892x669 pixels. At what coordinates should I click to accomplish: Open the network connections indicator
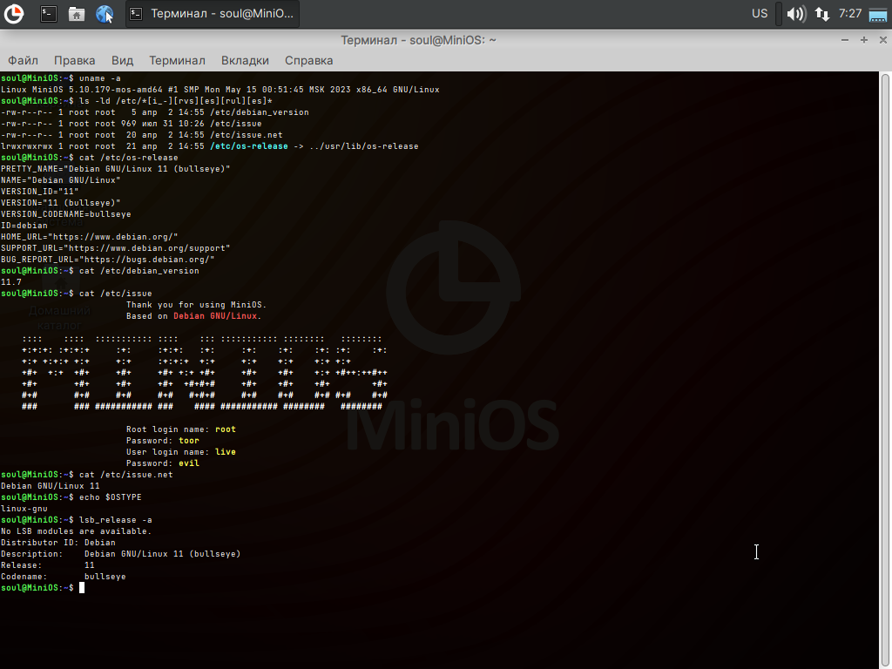coord(822,14)
